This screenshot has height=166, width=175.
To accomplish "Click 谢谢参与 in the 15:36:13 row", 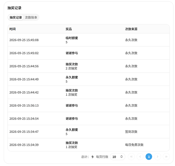I will click(x=72, y=106).
